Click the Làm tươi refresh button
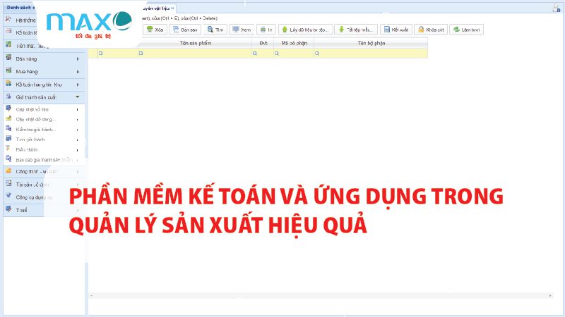 466,30
